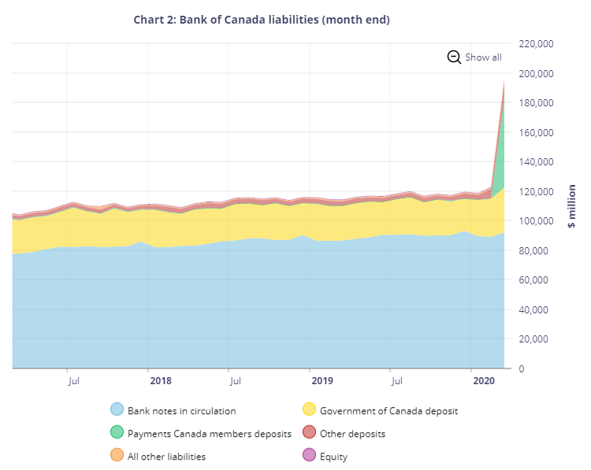The height and width of the screenshot is (470, 591).
Task: Click the 100,000 y-axis value
Action: [x=536, y=220]
